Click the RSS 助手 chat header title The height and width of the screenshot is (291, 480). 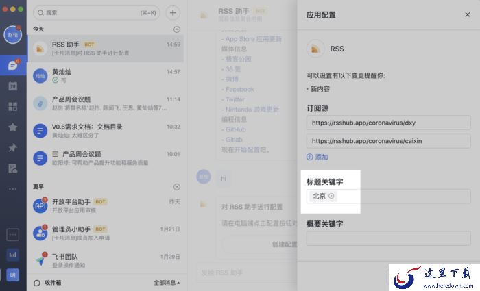click(234, 12)
